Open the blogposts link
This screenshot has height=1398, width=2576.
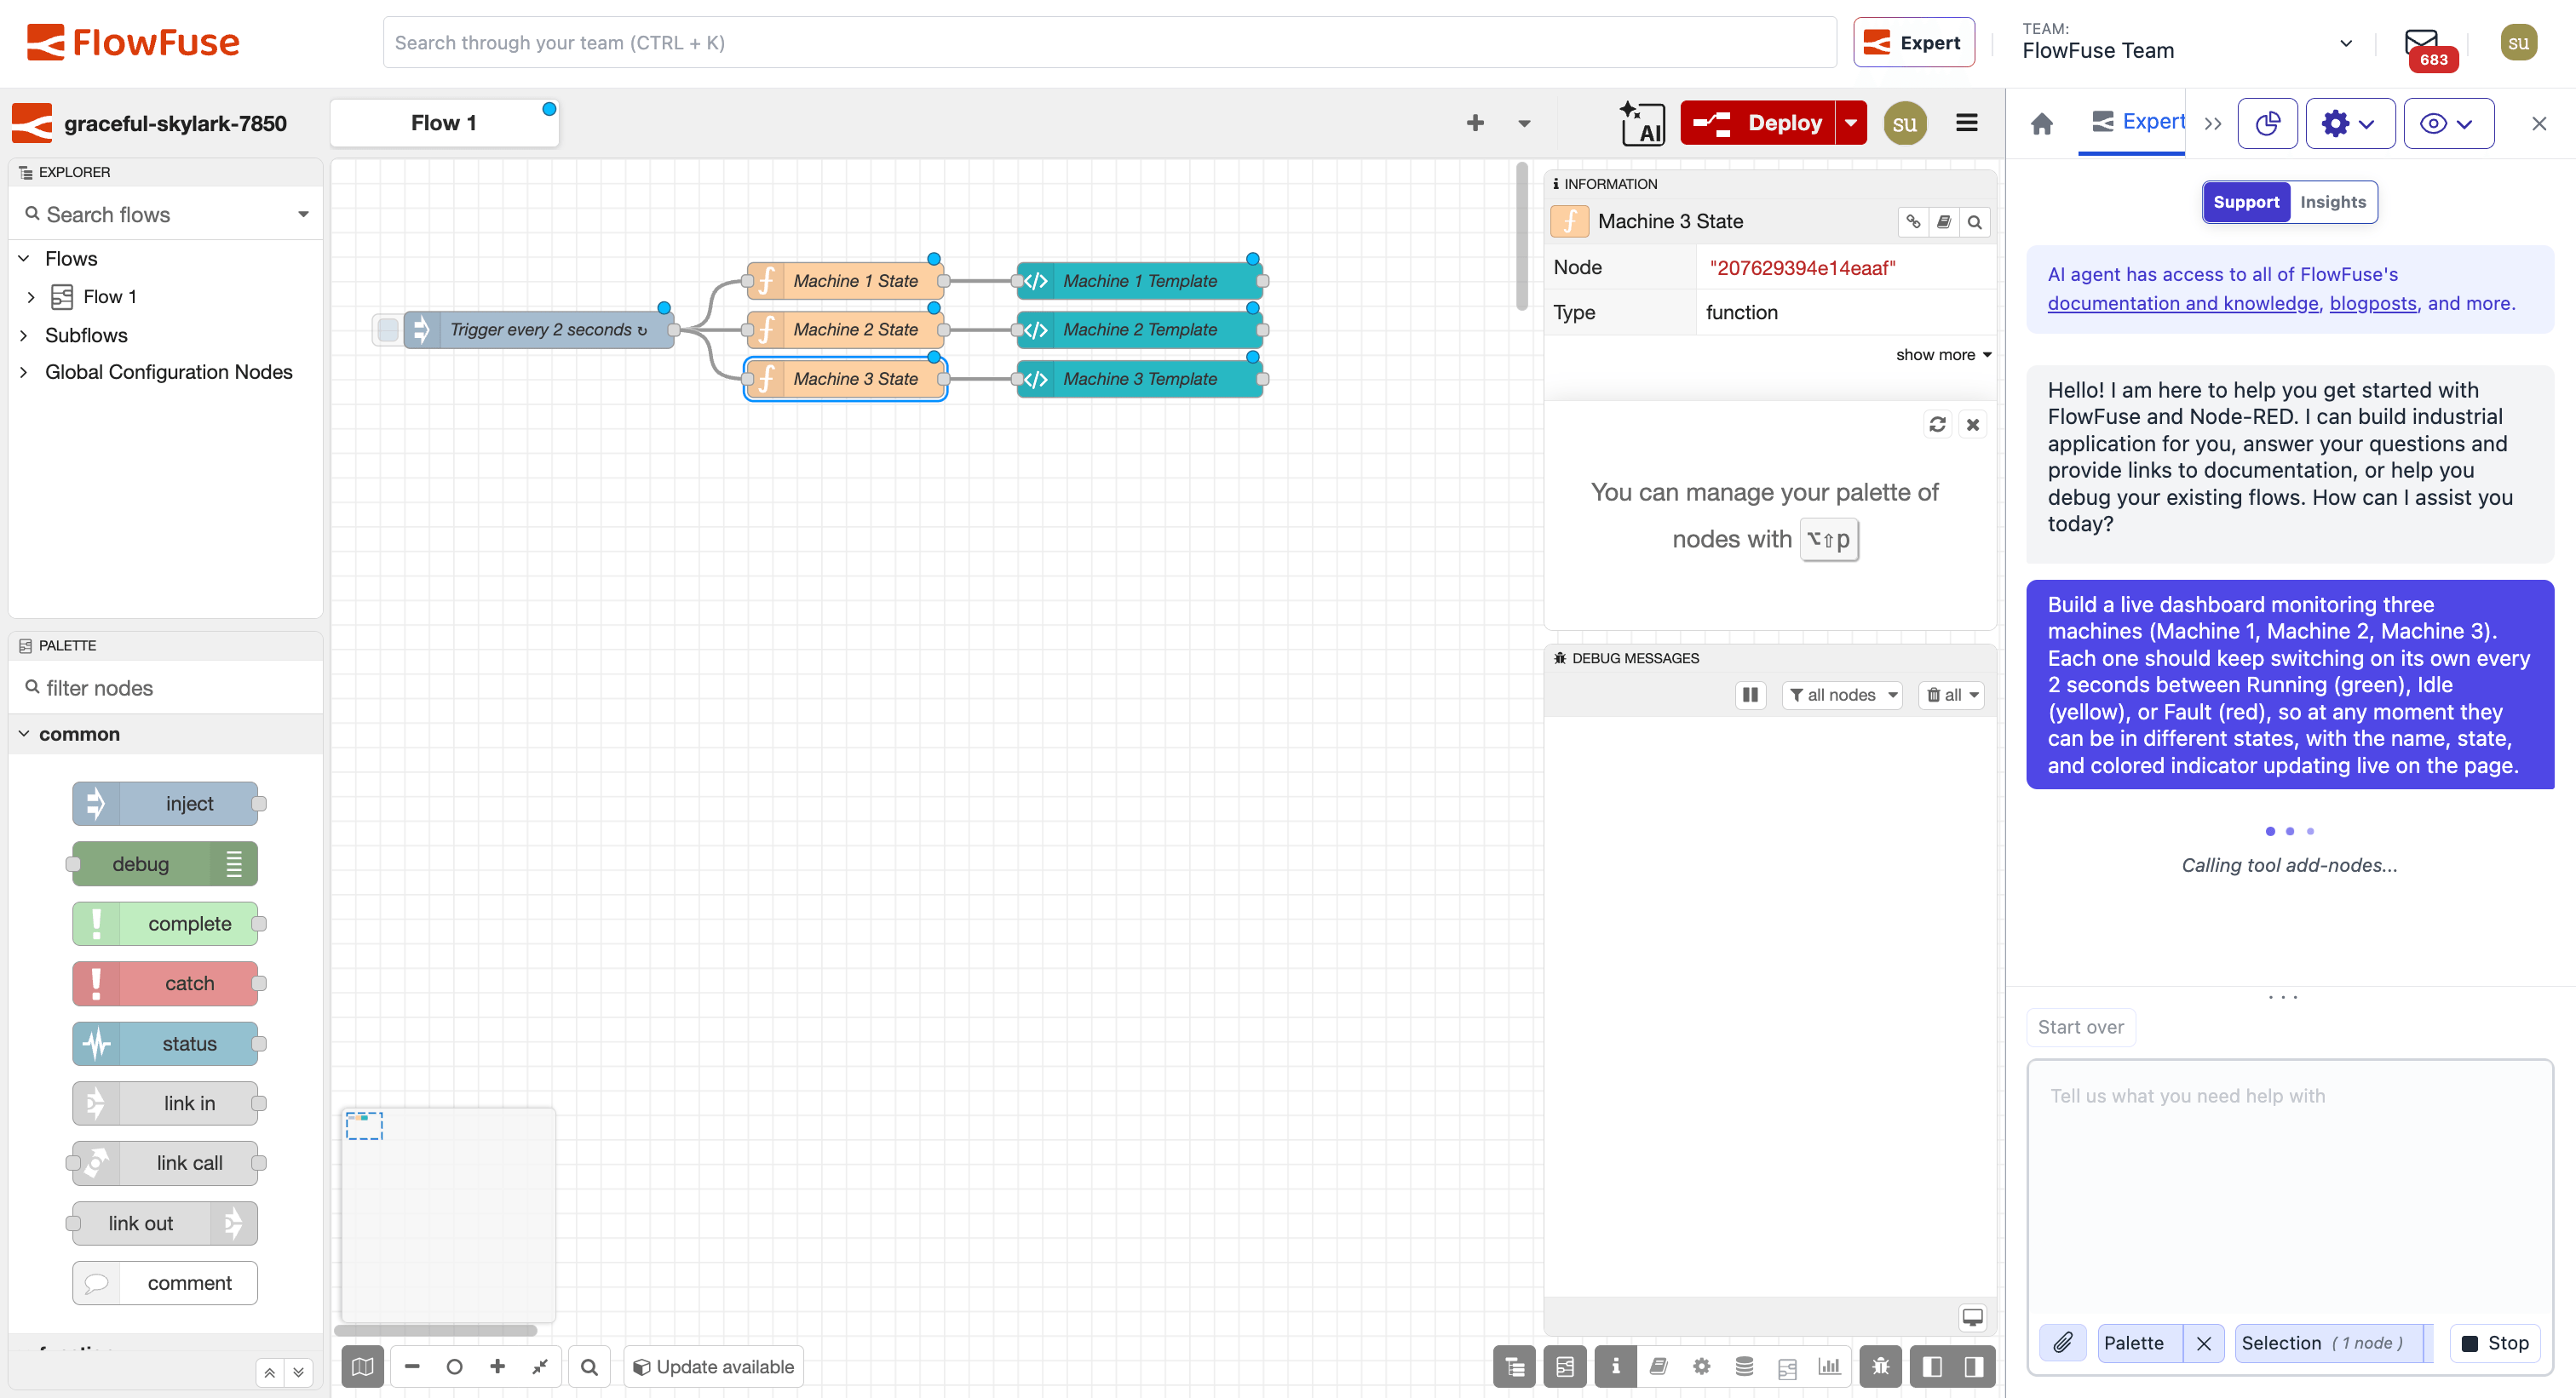click(2372, 303)
